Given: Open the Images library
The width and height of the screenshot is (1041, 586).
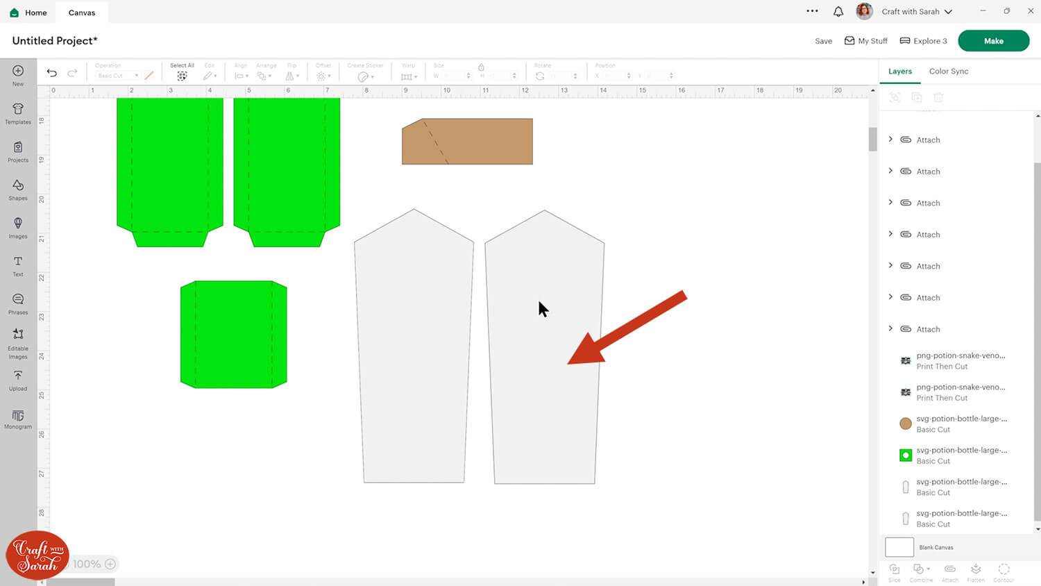Looking at the screenshot, I should pyautogui.click(x=18, y=227).
